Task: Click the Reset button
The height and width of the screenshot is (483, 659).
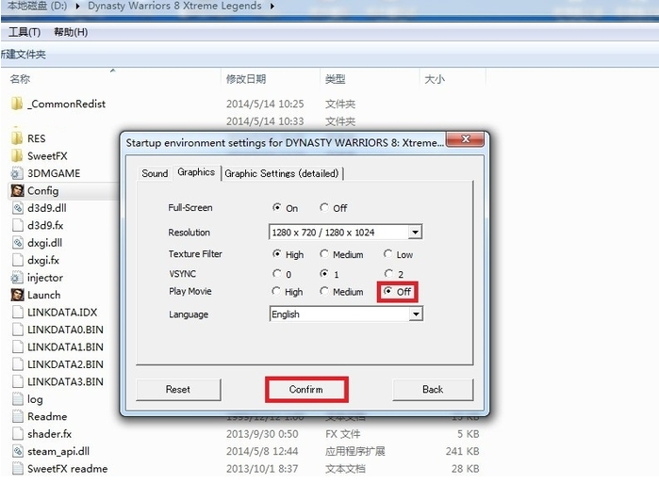Action: 177,389
